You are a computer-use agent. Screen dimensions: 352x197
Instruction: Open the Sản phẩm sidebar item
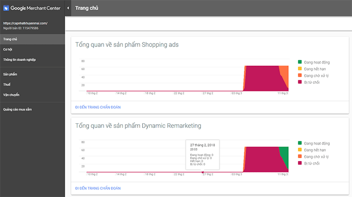(x=32, y=74)
